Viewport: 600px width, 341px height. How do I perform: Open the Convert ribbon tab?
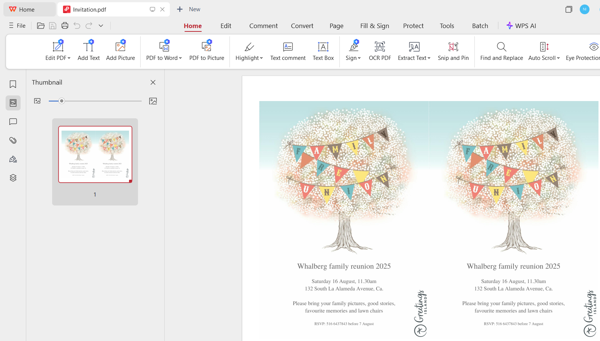[x=302, y=26]
